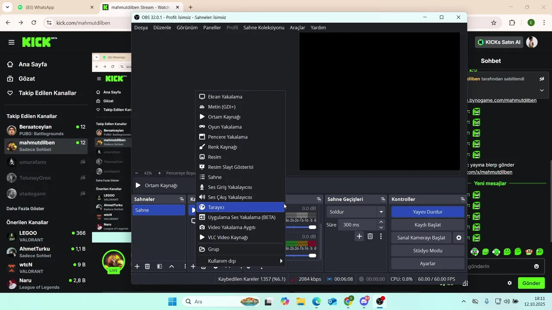
Task: Open File Explorer from the taskbar
Action: [301, 301]
